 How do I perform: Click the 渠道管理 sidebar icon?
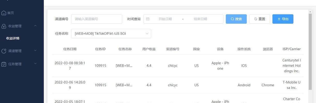coord(4,51)
